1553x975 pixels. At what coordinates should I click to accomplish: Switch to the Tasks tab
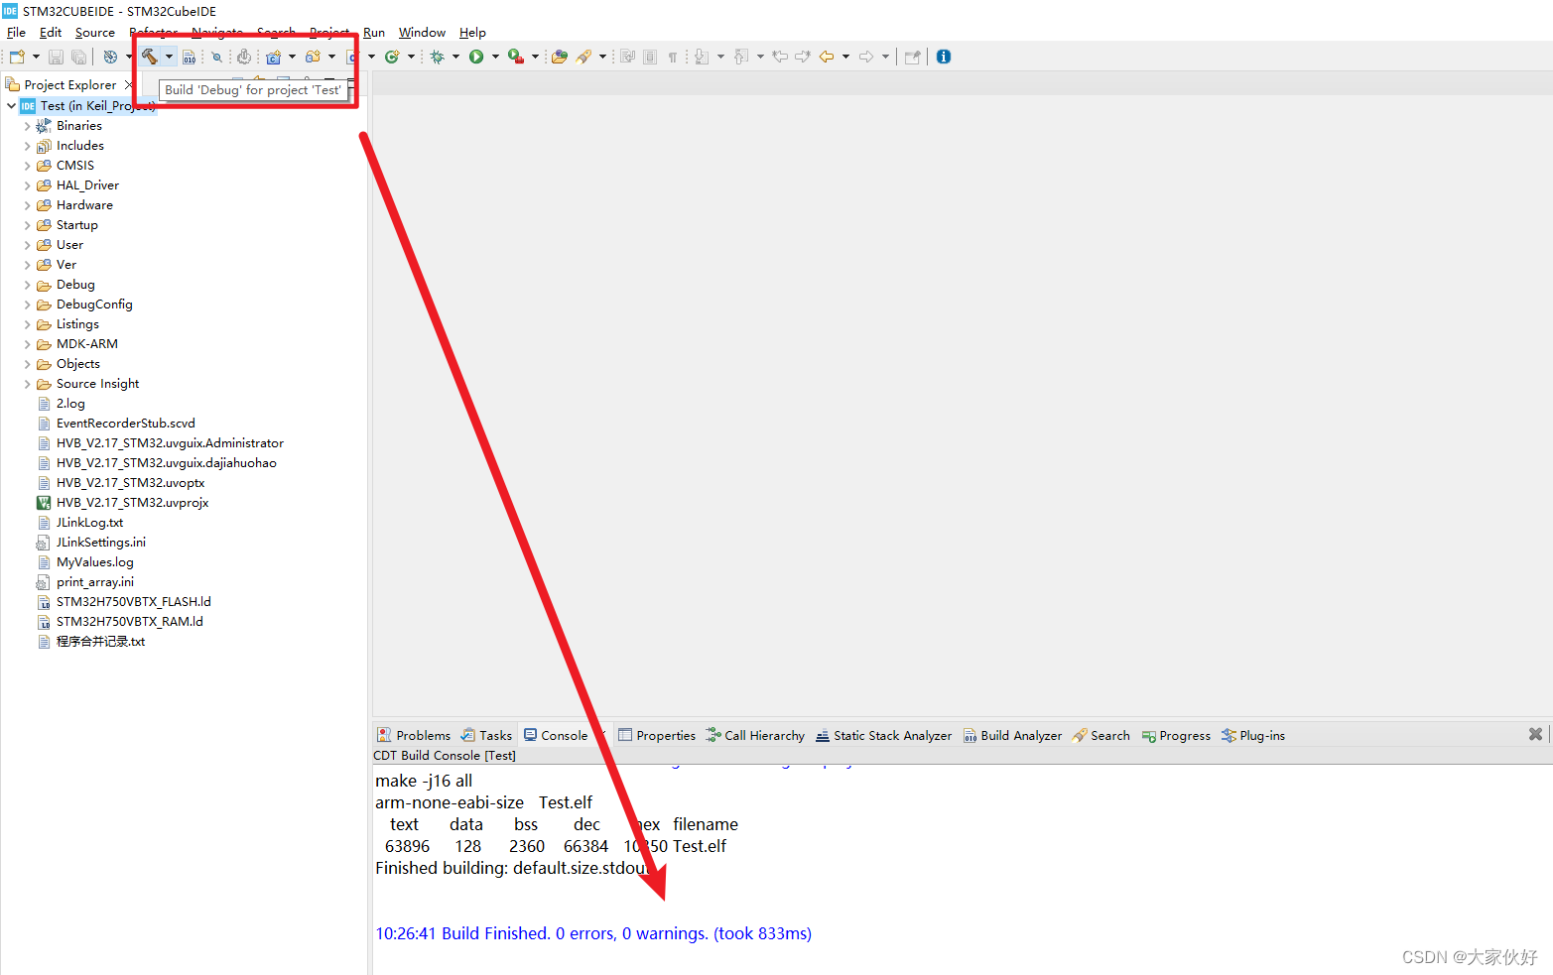[486, 735]
